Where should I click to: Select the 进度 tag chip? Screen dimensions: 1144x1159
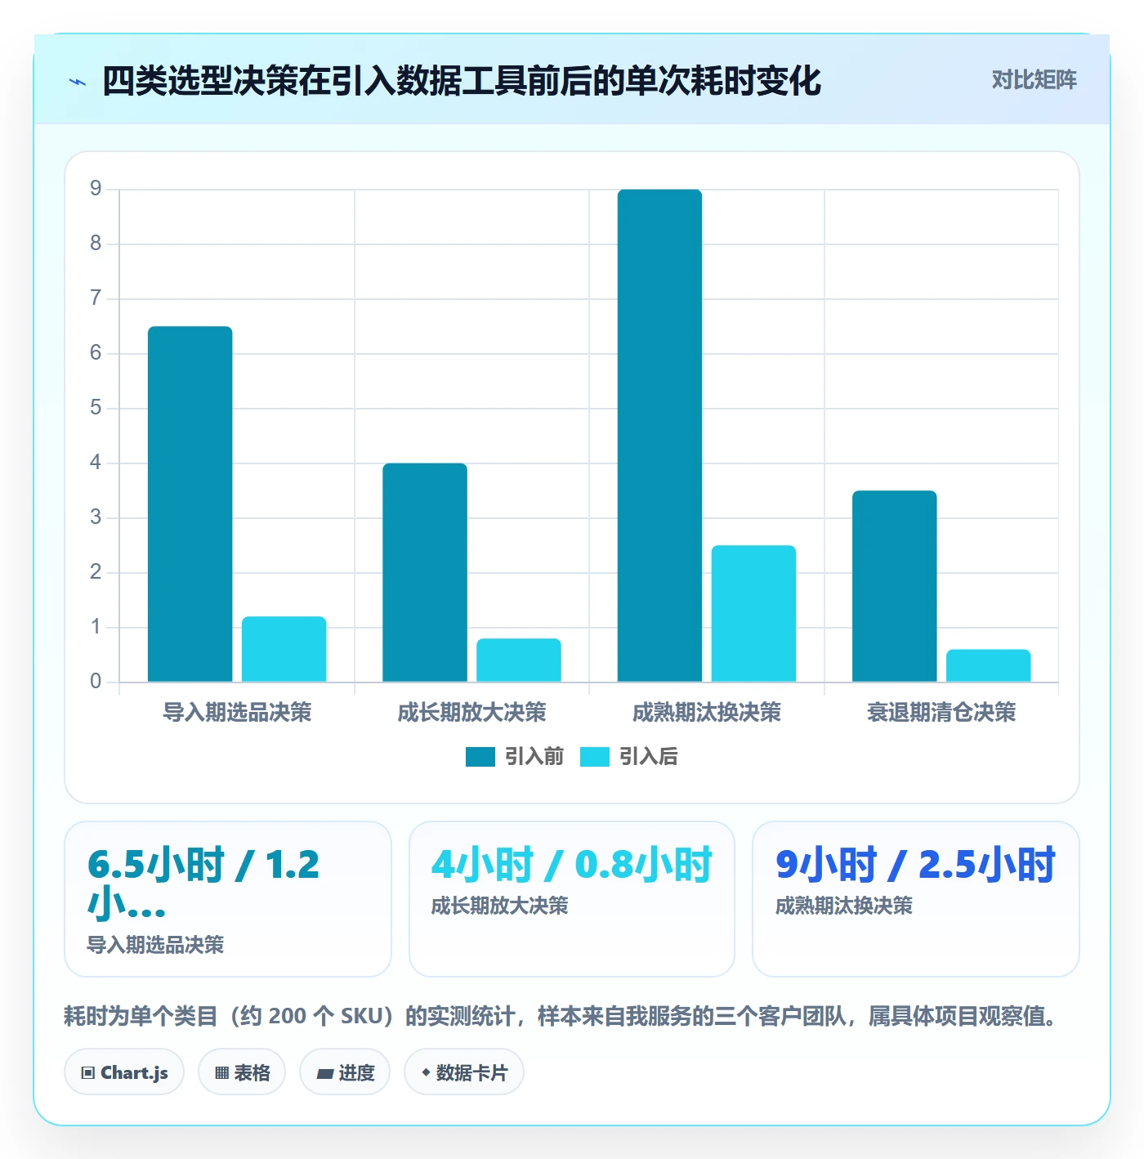[345, 1072]
